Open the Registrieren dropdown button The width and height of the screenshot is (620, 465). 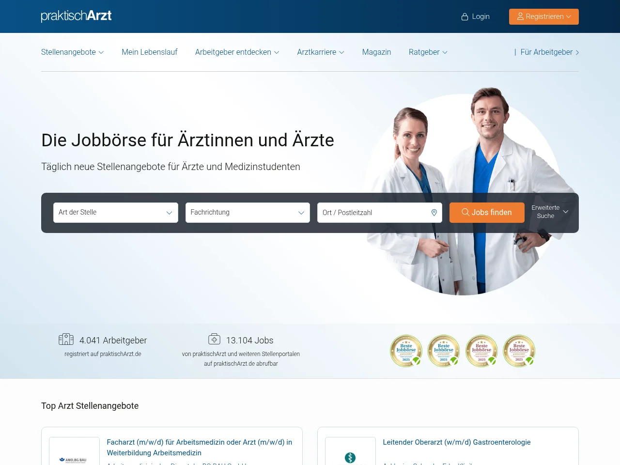[544, 16]
